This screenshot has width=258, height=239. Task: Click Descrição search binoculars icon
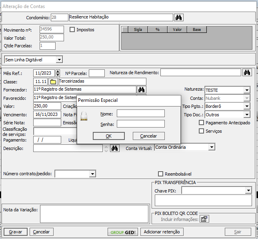(114, 148)
